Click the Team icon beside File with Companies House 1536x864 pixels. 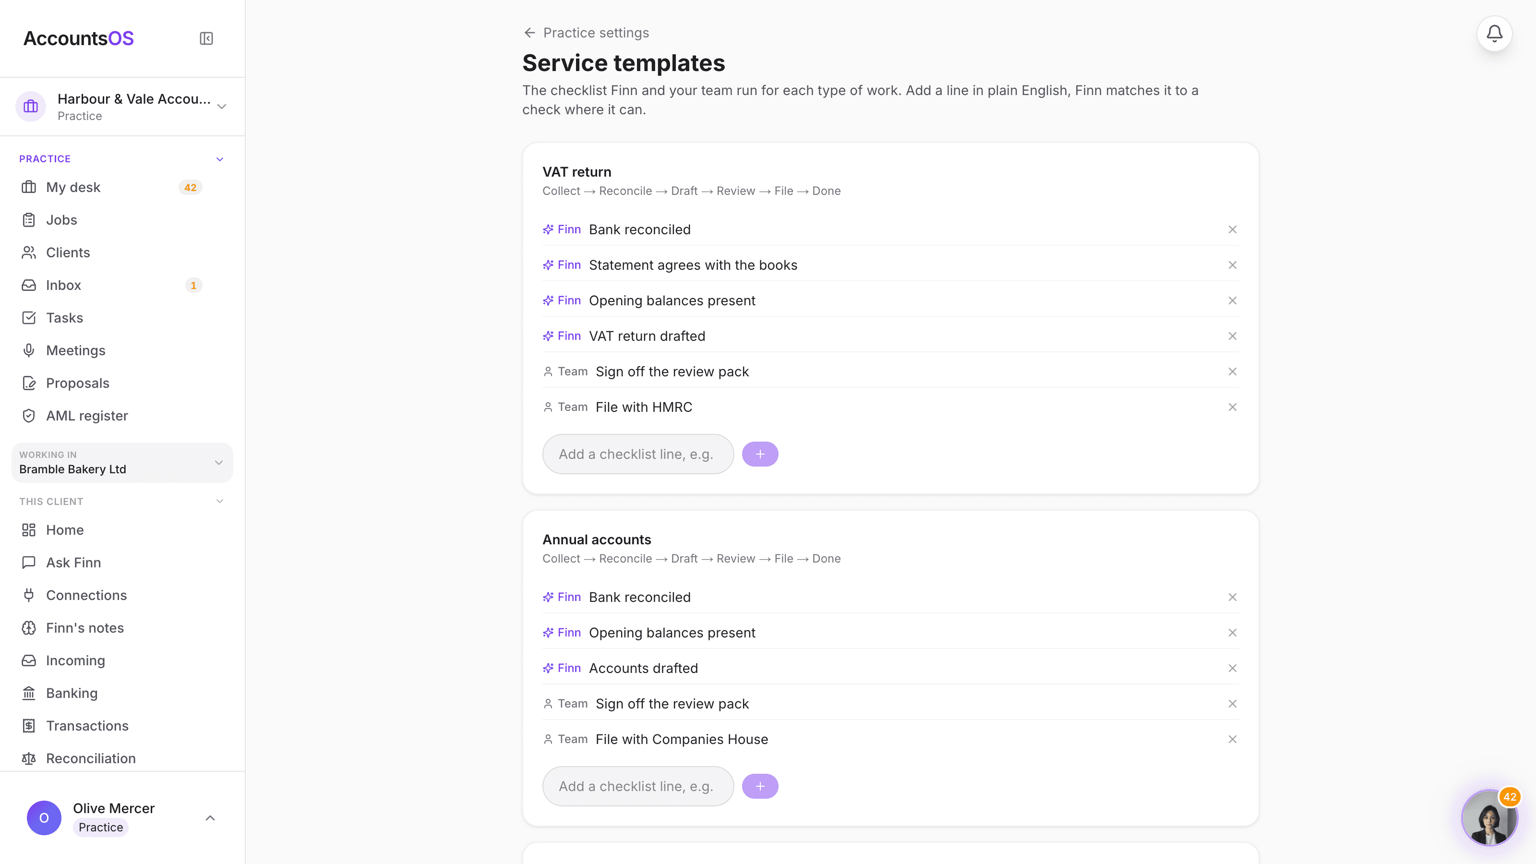(x=548, y=739)
